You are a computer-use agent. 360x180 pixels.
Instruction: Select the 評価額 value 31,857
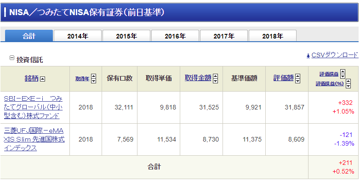(x=295, y=107)
